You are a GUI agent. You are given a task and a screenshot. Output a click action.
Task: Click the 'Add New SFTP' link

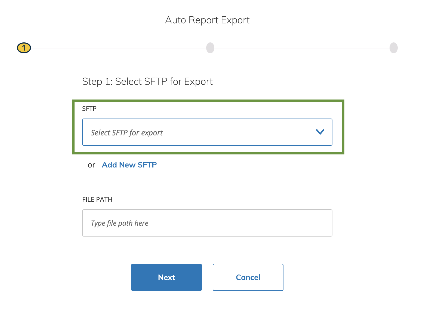[129, 165]
